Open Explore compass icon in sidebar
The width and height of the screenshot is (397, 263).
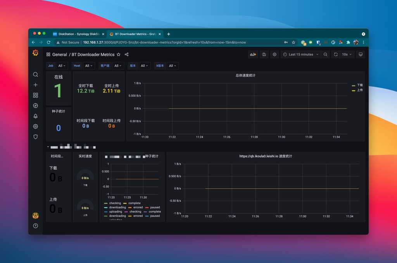click(35, 105)
